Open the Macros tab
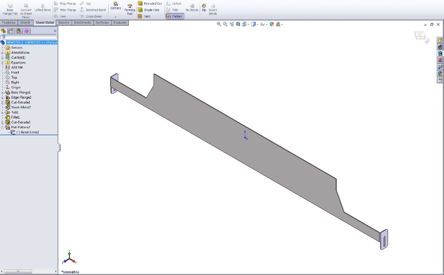The width and height of the screenshot is (444, 275). coord(64,23)
